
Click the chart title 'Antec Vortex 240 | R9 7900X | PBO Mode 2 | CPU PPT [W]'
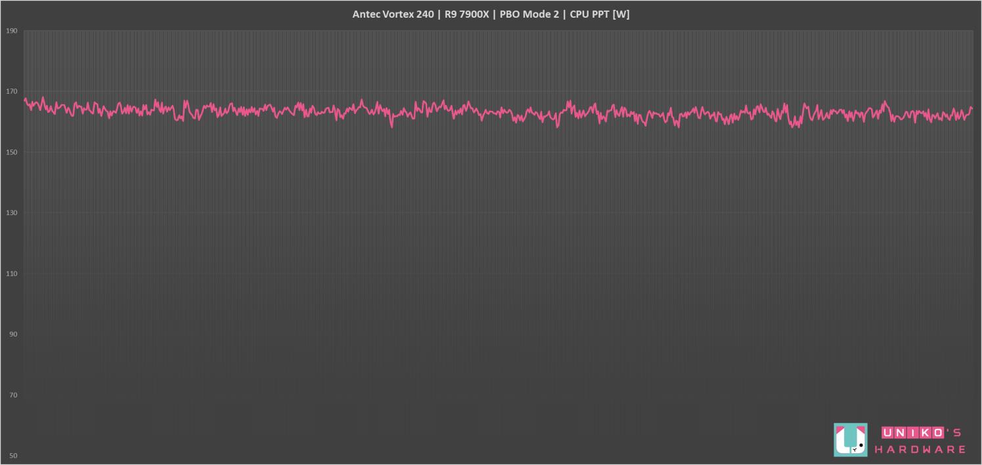coord(491,14)
